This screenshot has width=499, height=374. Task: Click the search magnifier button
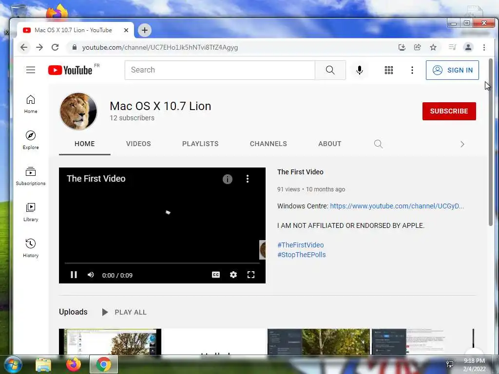330,70
